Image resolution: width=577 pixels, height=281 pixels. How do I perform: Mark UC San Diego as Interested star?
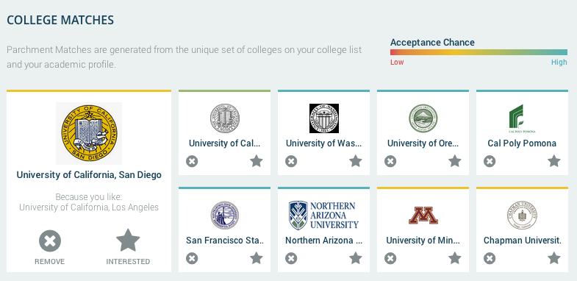128,241
